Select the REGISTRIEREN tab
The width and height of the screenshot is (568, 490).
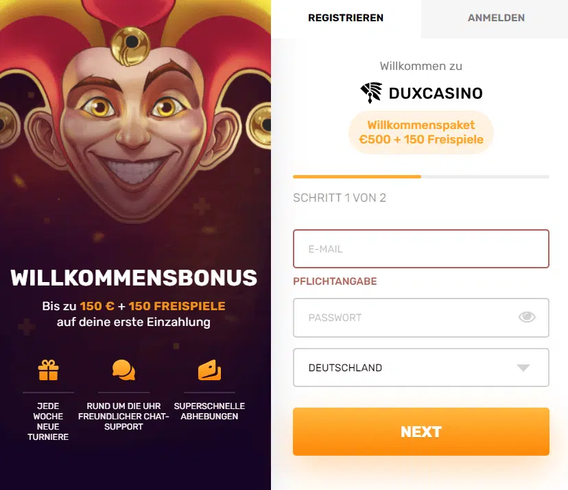click(346, 18)
